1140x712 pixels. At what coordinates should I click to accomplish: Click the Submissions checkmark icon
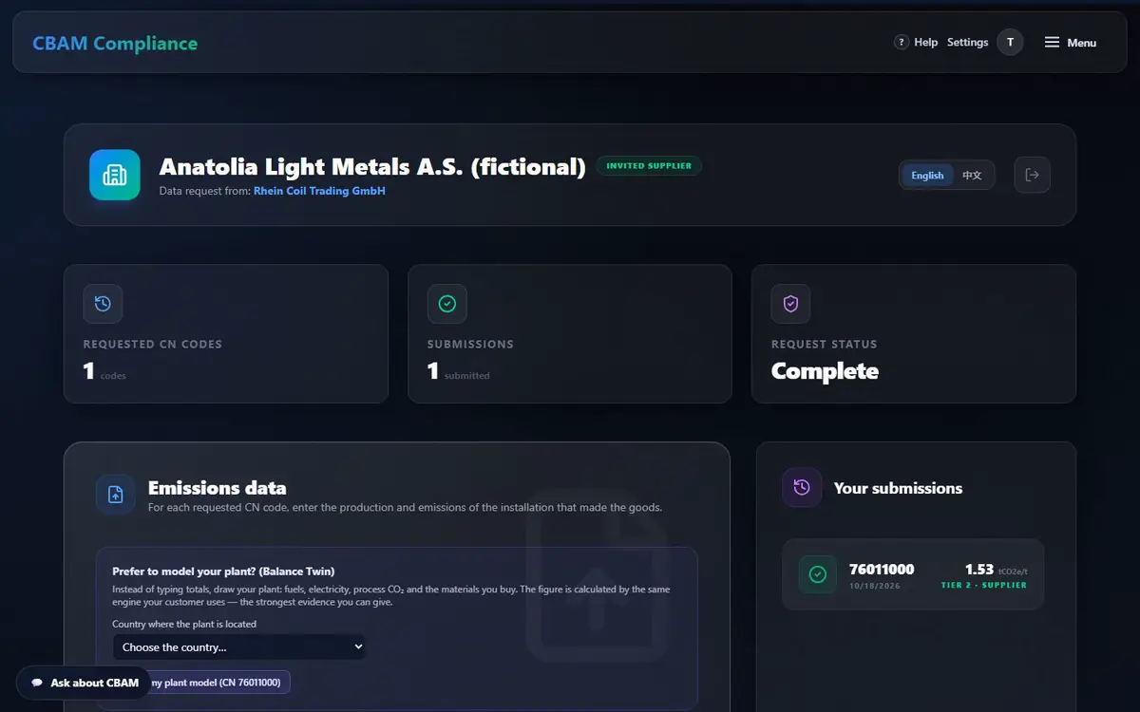point(446,304)
